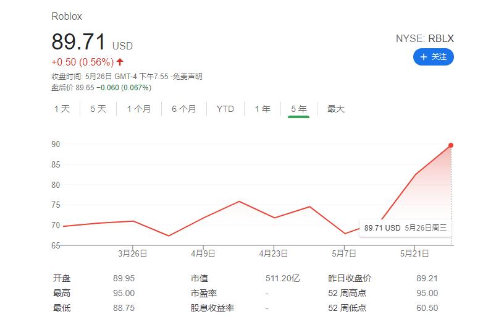This screenshot has height=327, width=504.
Task: Click the 5月21日 x-axis date label
Action: (414, 253)
